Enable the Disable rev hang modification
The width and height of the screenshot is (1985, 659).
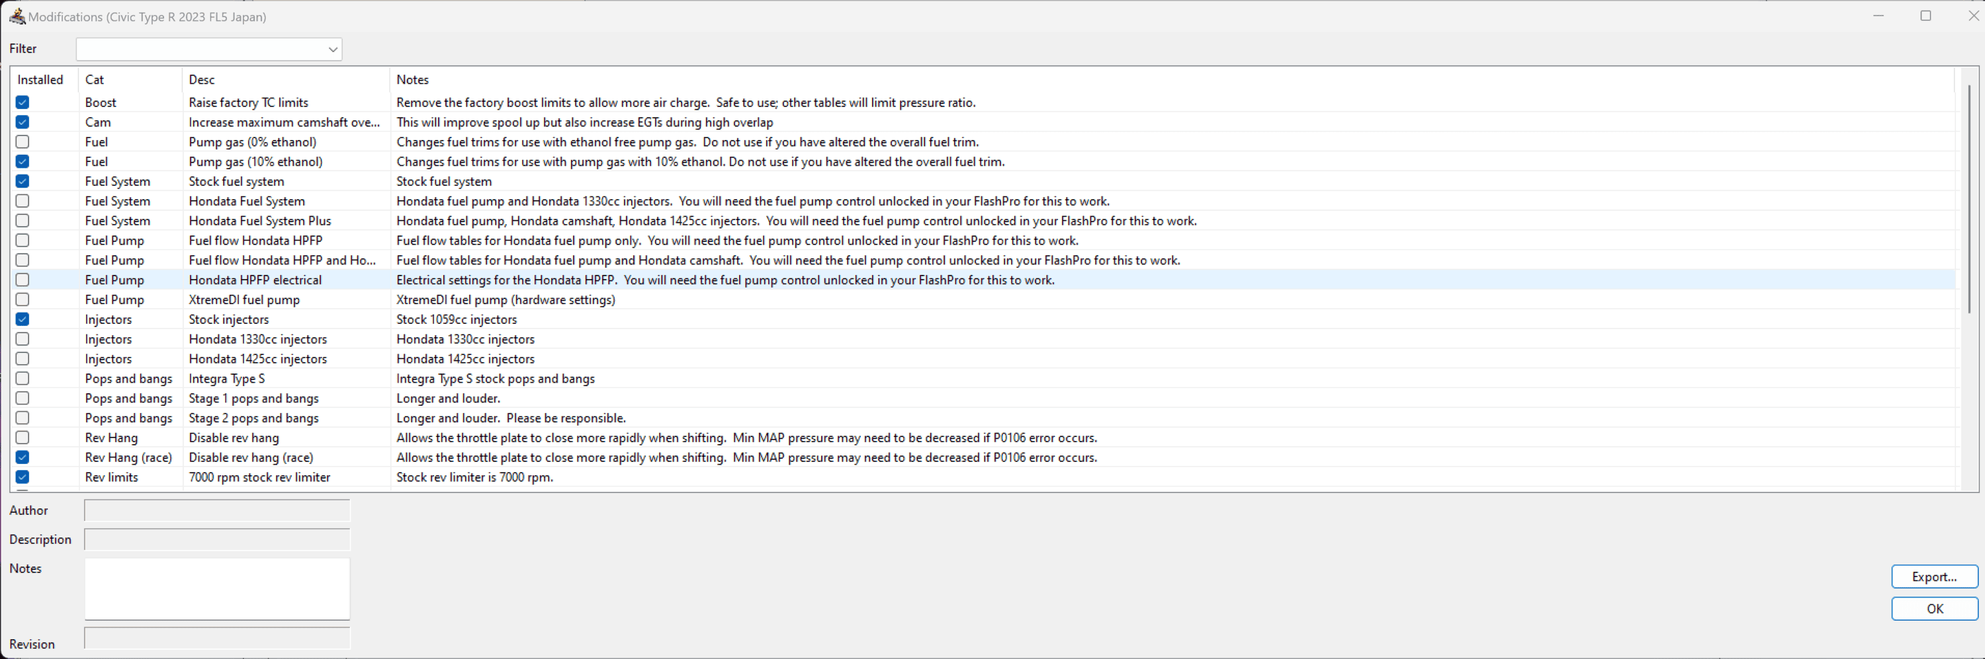[x=22, y=438]
